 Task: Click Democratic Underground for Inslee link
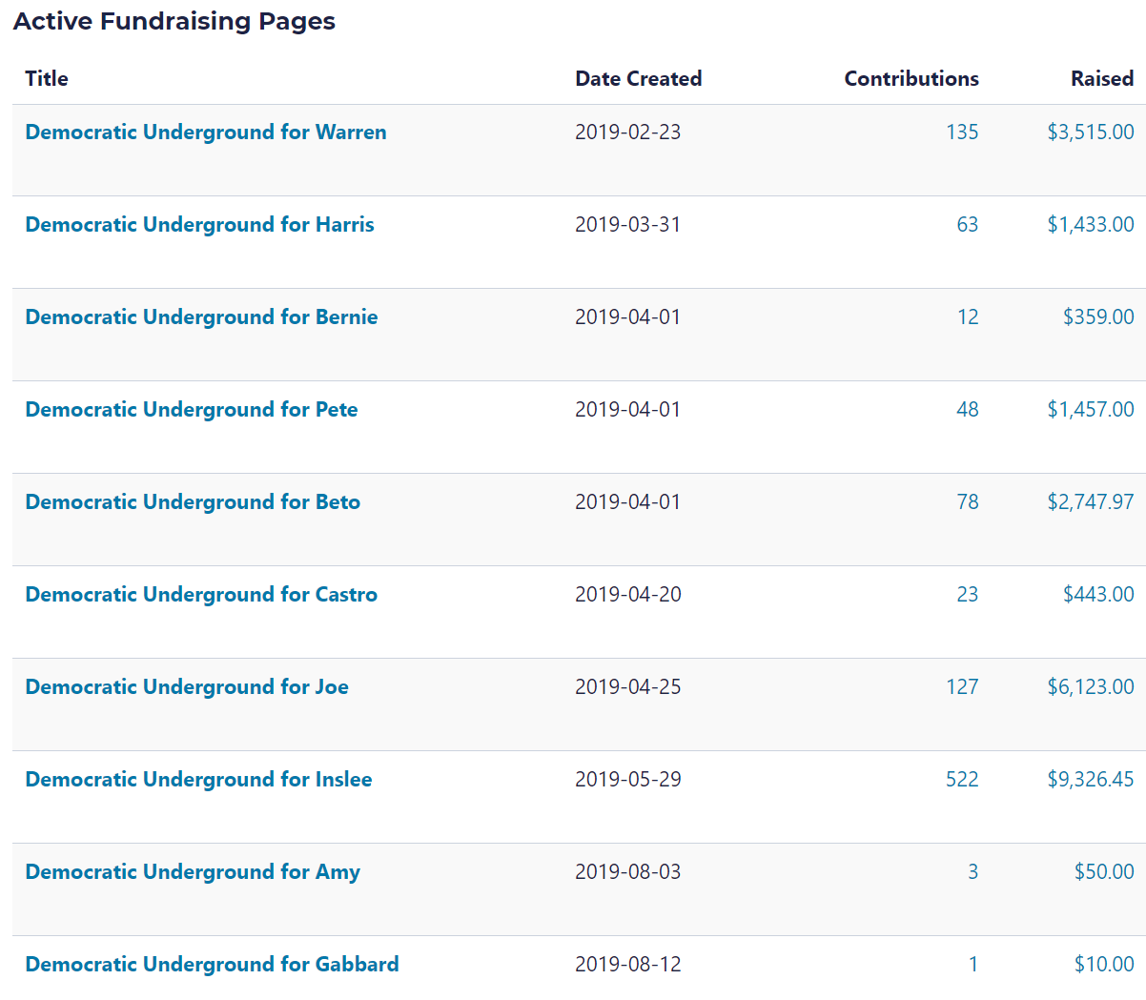198,780
